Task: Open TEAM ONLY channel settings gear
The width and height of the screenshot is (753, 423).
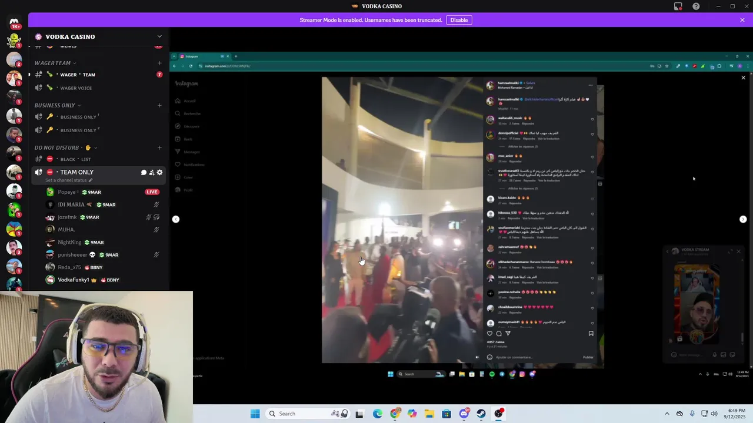Action: pyautogui.click(x=159, y=172)
